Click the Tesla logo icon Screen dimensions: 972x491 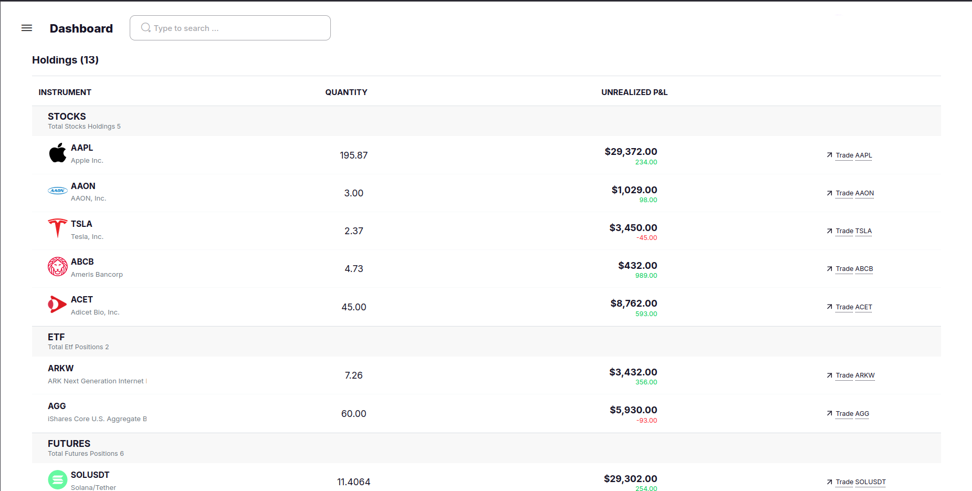[x=58, y=228]
